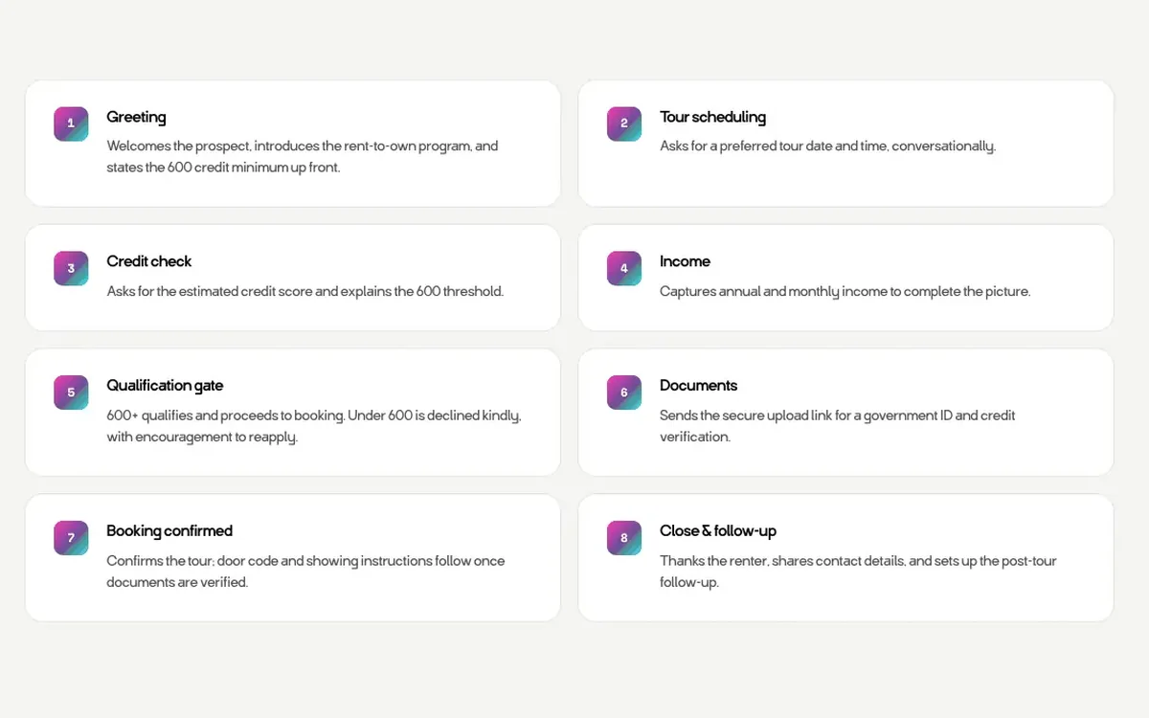Click the Greeting card description text
Screen dimensions: 1149x718
[303, 157]
